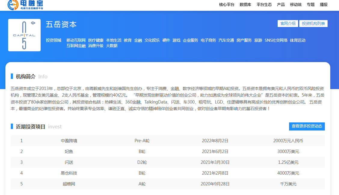Viewport: 339px width, 195px height.
Task: Open the 产品 menu
Action: (x=281, y=5)
